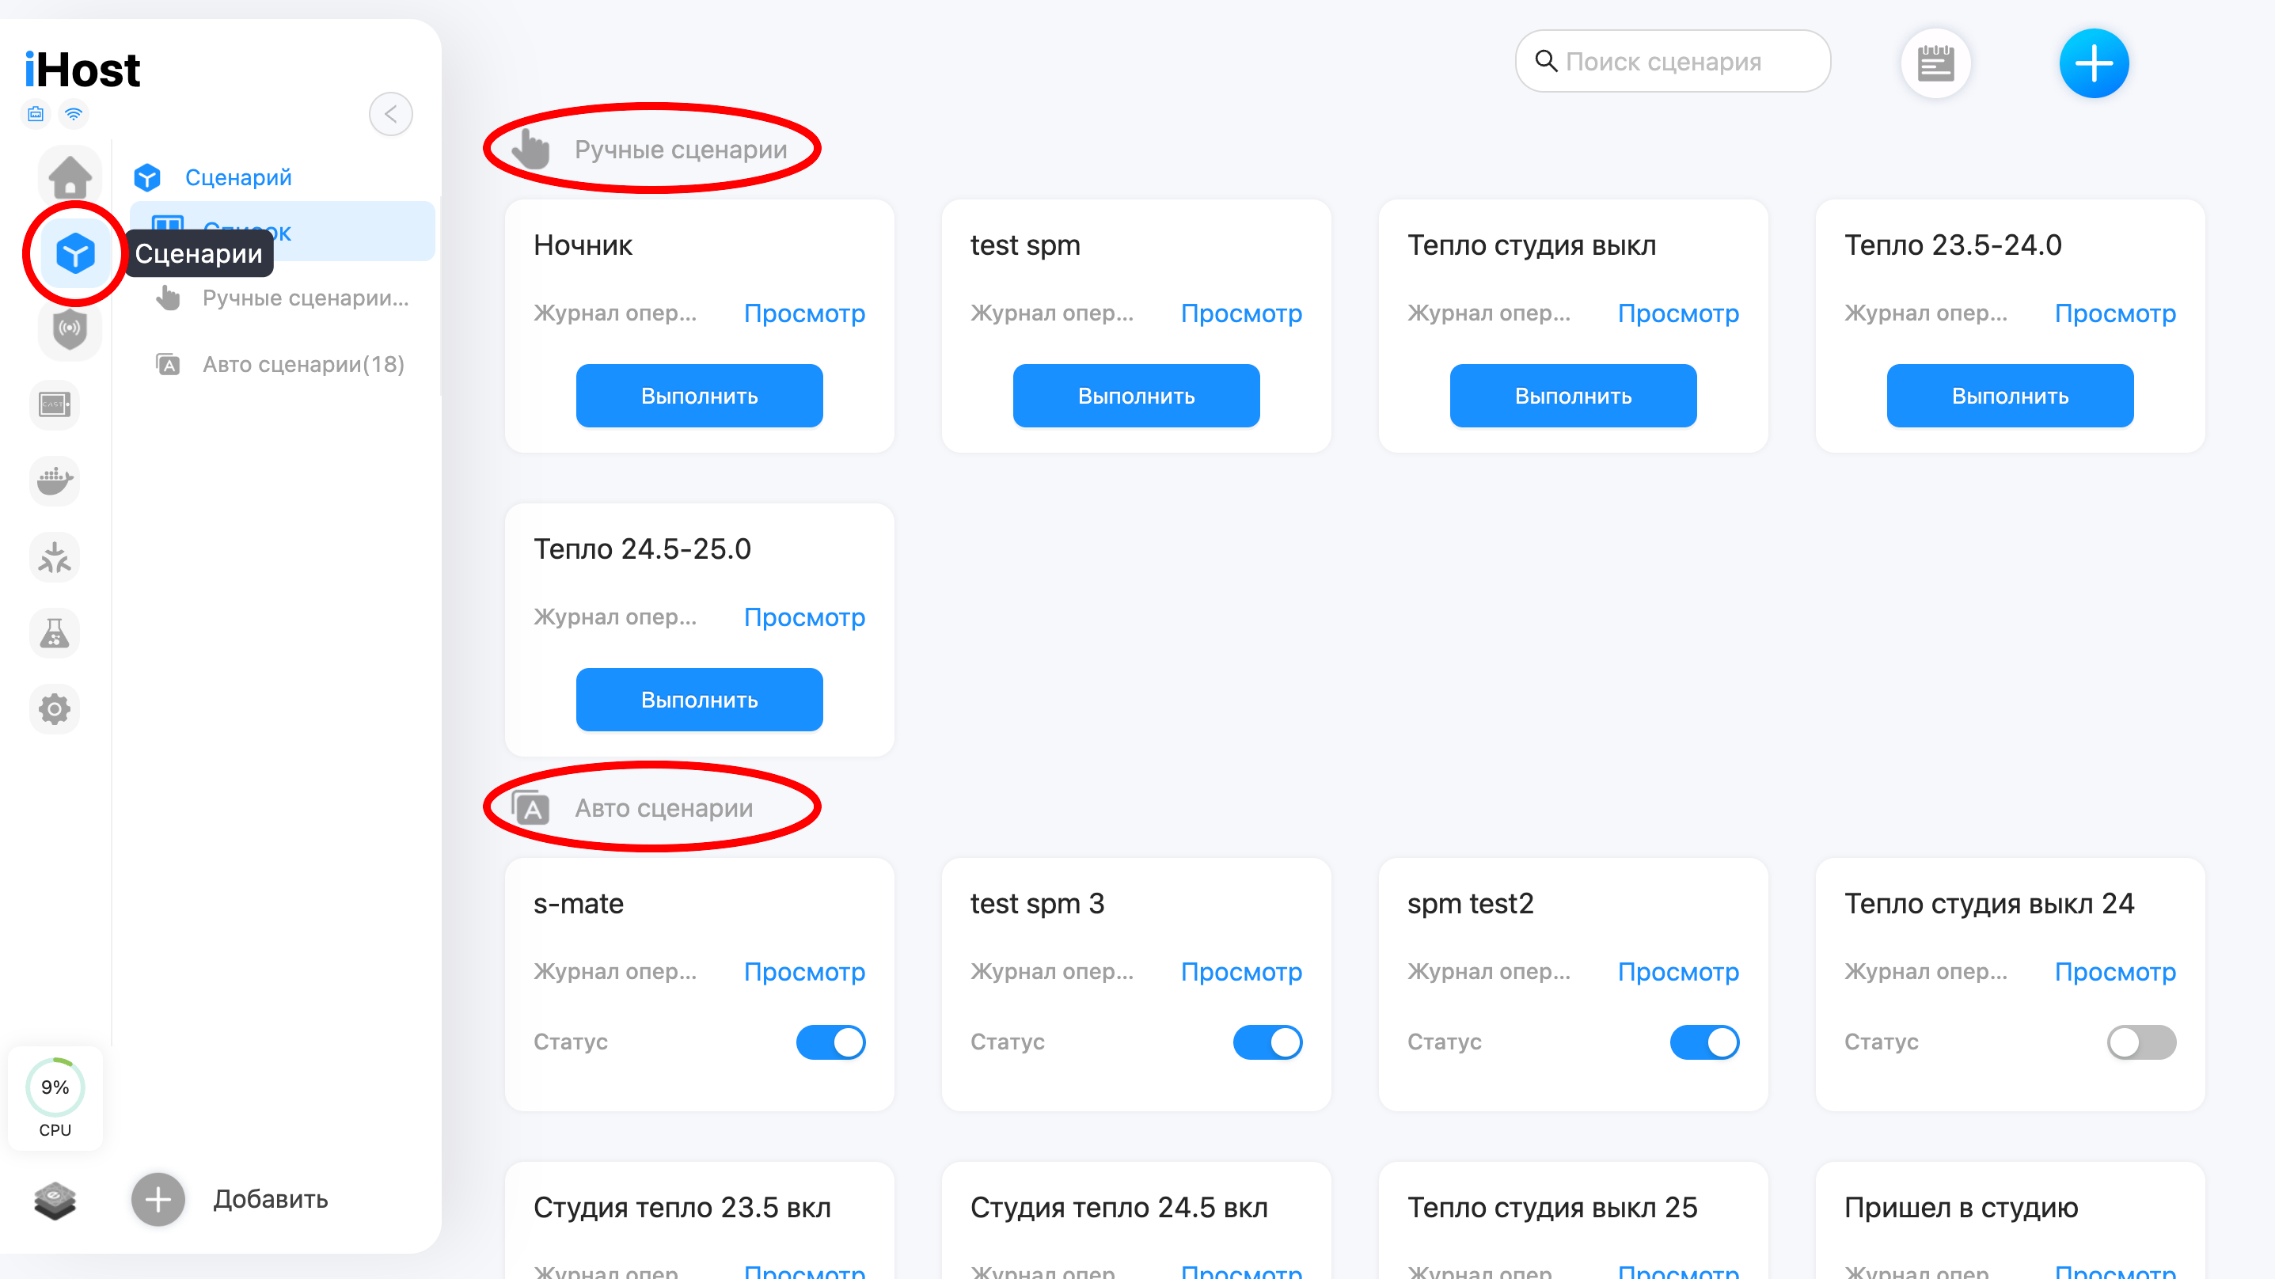Open the gear Settings icon
The height and width of the screenshot is (1279, 2275).
[x=55, y=709]
